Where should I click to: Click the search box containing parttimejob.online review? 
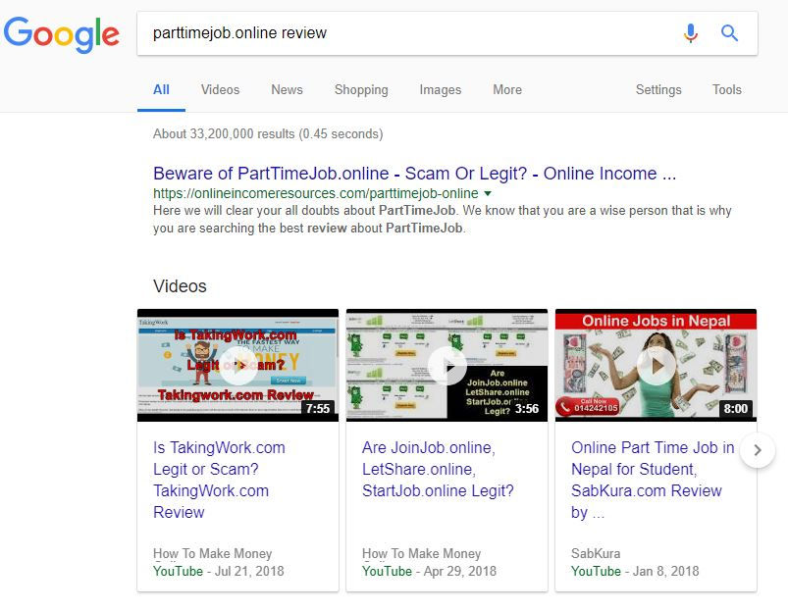[x=447, y=33]
